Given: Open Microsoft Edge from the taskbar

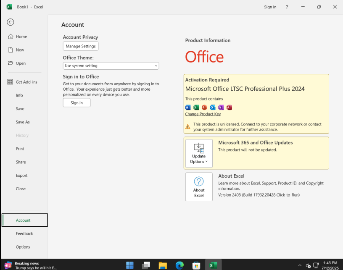Looking at the screenshot, I should pos(179,265).
